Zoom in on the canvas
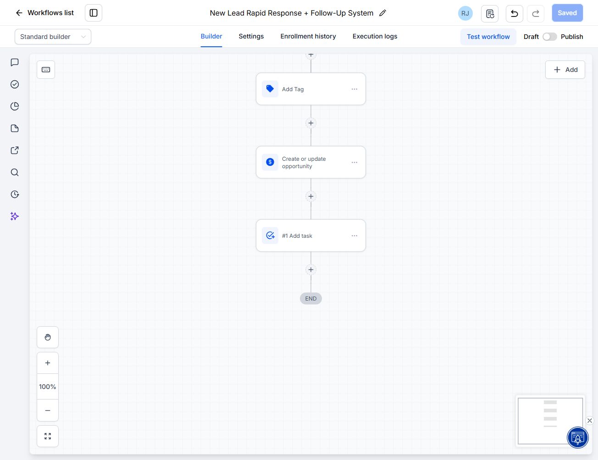The image size is (598, 460). tap(48, 363)
